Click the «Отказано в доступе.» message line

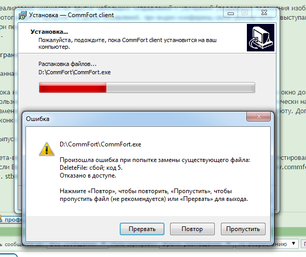click(x=88, y=175)
